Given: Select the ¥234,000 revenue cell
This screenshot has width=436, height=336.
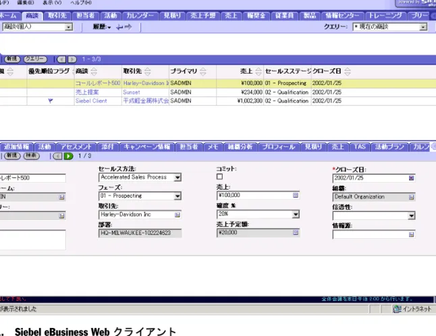Looking at the screenshot, I should point(240,92).
